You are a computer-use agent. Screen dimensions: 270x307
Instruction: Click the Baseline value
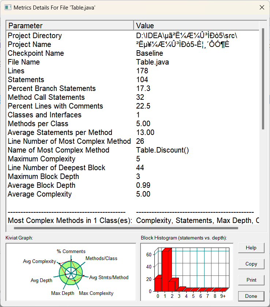coord(150,53)
